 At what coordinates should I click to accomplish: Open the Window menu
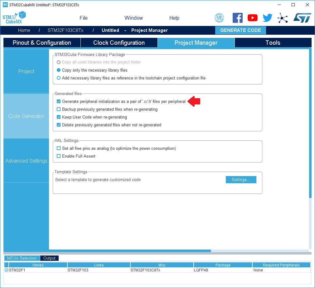pos(133,18)
